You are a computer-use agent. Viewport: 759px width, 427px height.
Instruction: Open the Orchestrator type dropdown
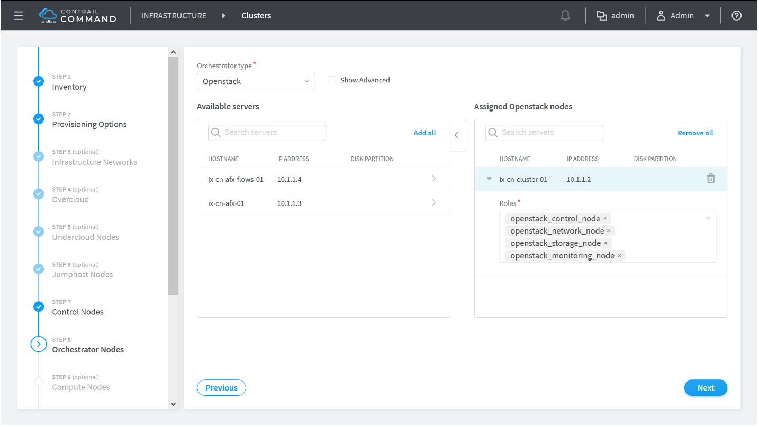tap(256, 81)
